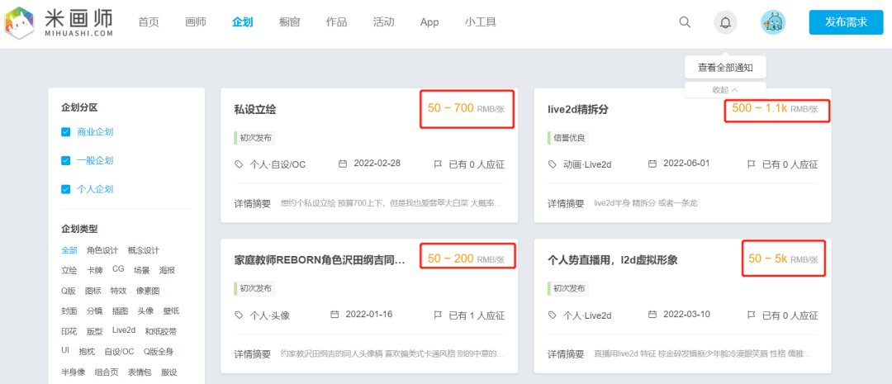Toggle the 个人企划 checkbox
The height and width of the screenshot is (384, 892).
[x=66, y=189]
